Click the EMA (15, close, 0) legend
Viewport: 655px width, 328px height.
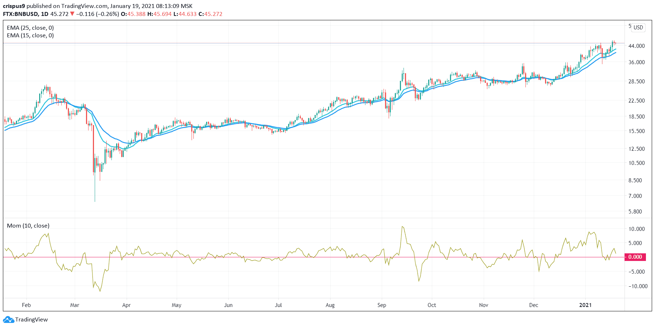pyautogui.click(x=30, y=36)
